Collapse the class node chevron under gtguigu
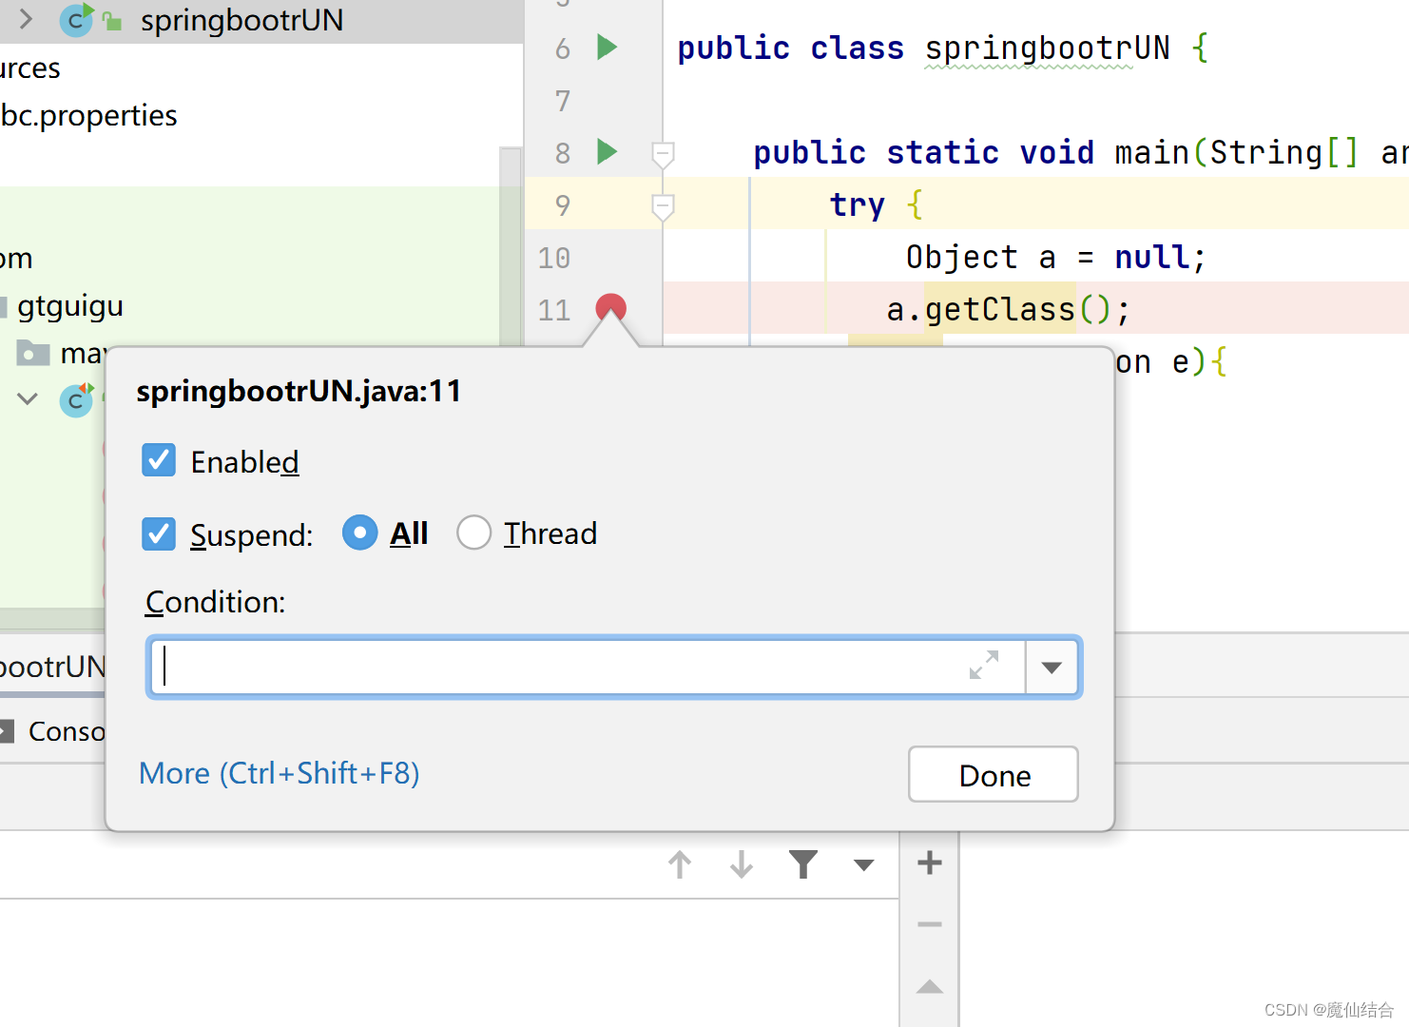This screenshot has width=1409, height=1027. (x=28, y=399)
